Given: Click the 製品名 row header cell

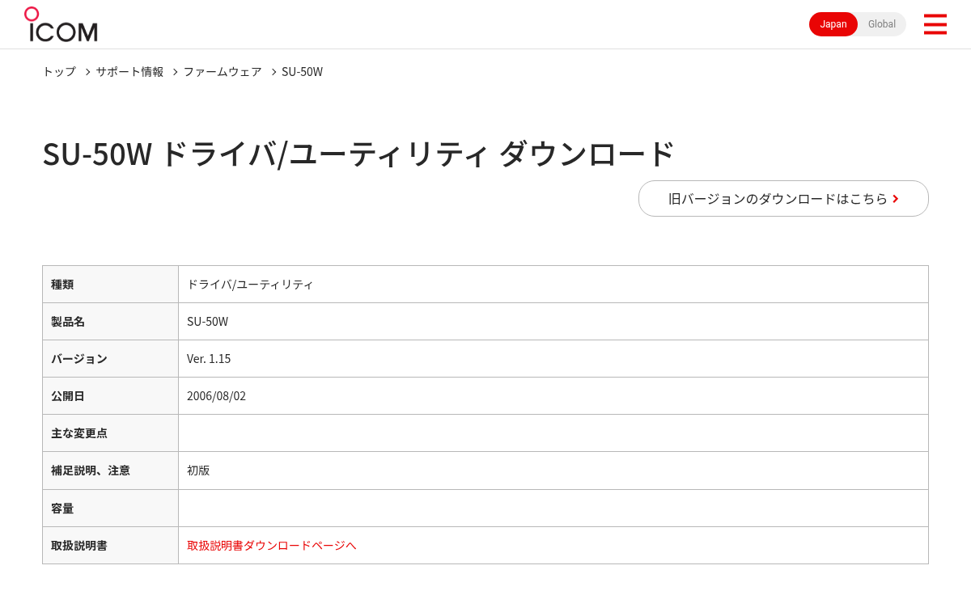Looking at the screenshot, I should 110,321.
